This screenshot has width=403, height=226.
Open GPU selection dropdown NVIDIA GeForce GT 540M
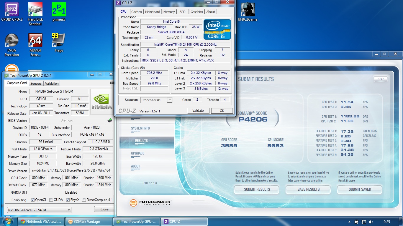tap(39, 210)
